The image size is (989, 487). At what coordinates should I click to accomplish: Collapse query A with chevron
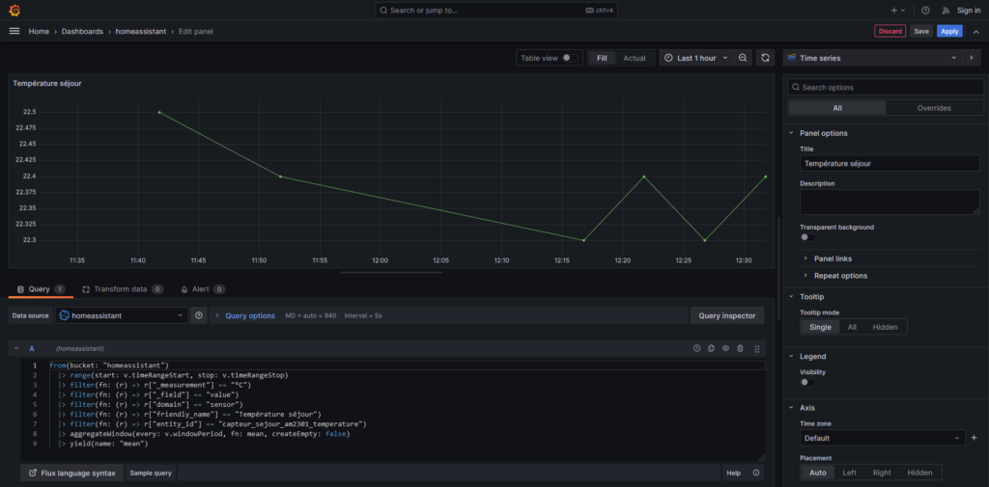pyautogui.click(x=16, y=348)
